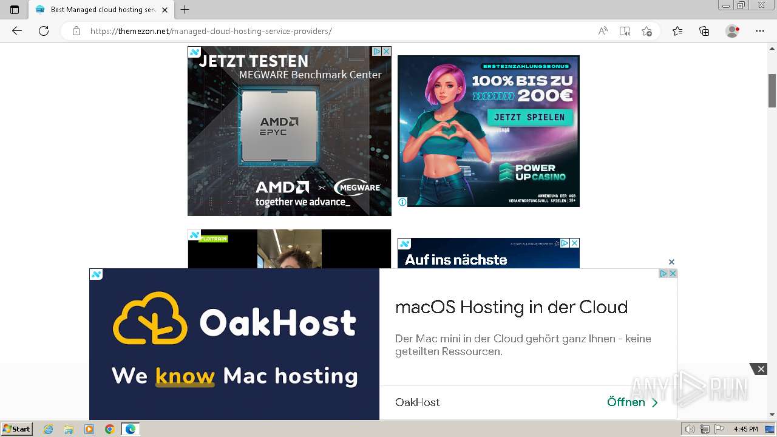Click OakHost advertiser name
The width and height of the screenshot is (777, 437).
[x=418, y=402]
